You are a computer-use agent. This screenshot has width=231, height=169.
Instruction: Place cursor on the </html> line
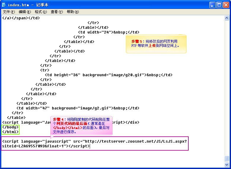(10, 132)
